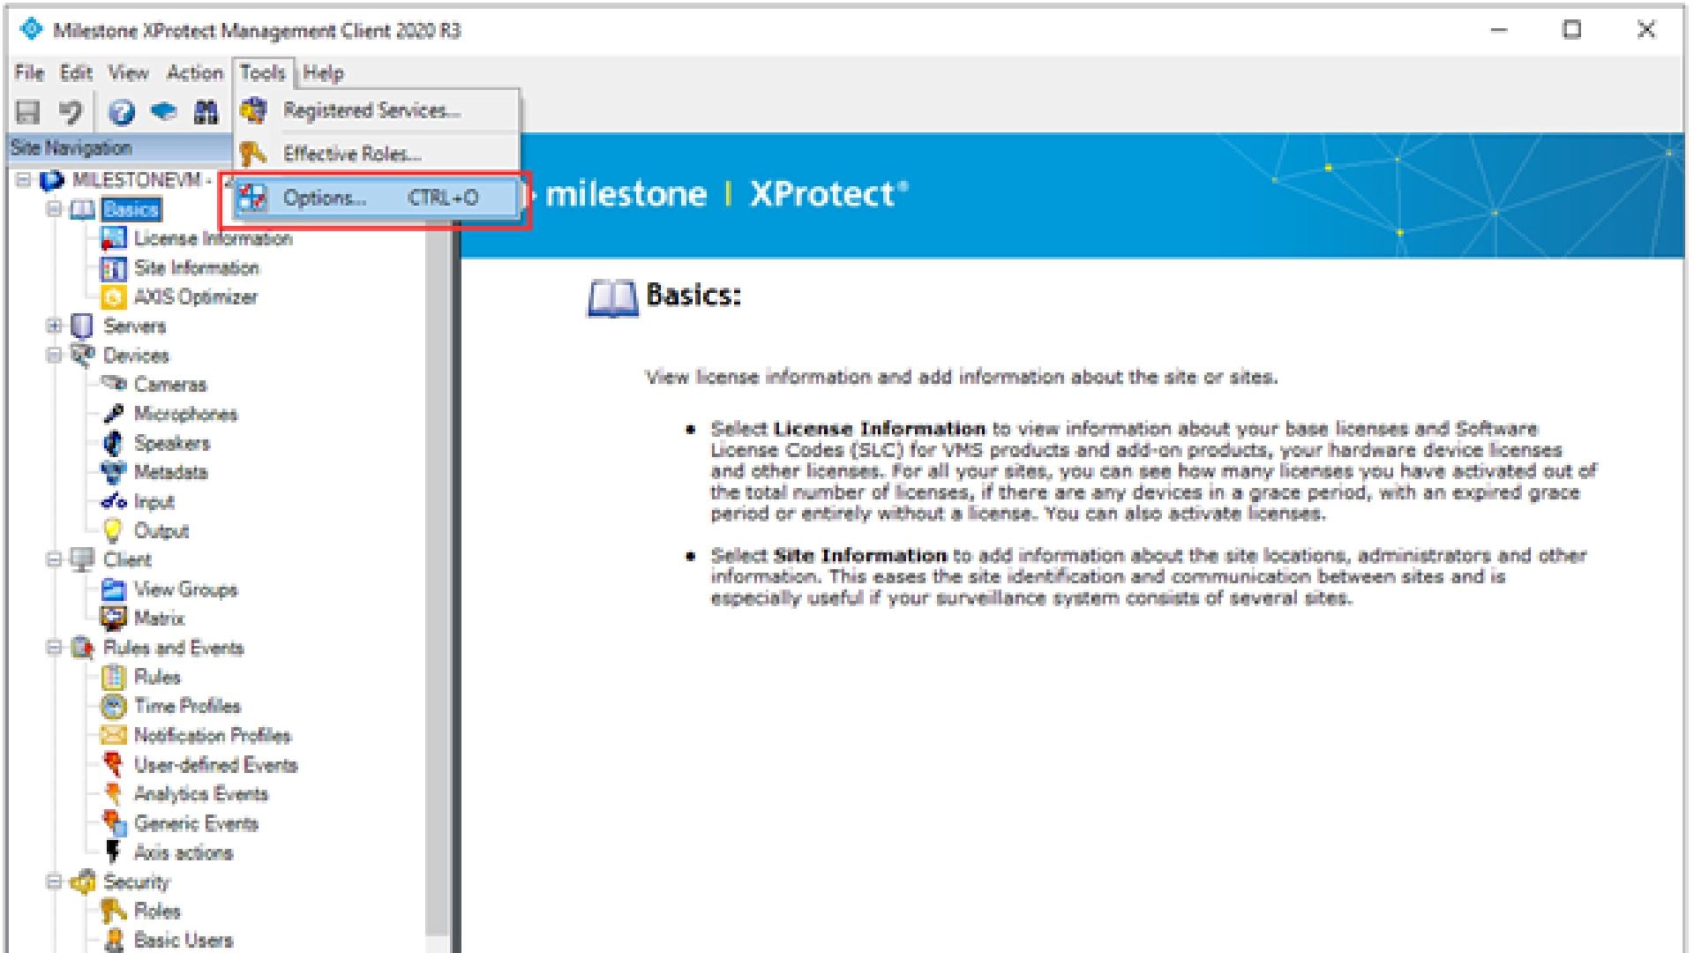Viewport: 1694px width, 953px height.
Task: Open the Help question-mark toolbar icon
Action: pyautogui.click(x=121, y=112)
